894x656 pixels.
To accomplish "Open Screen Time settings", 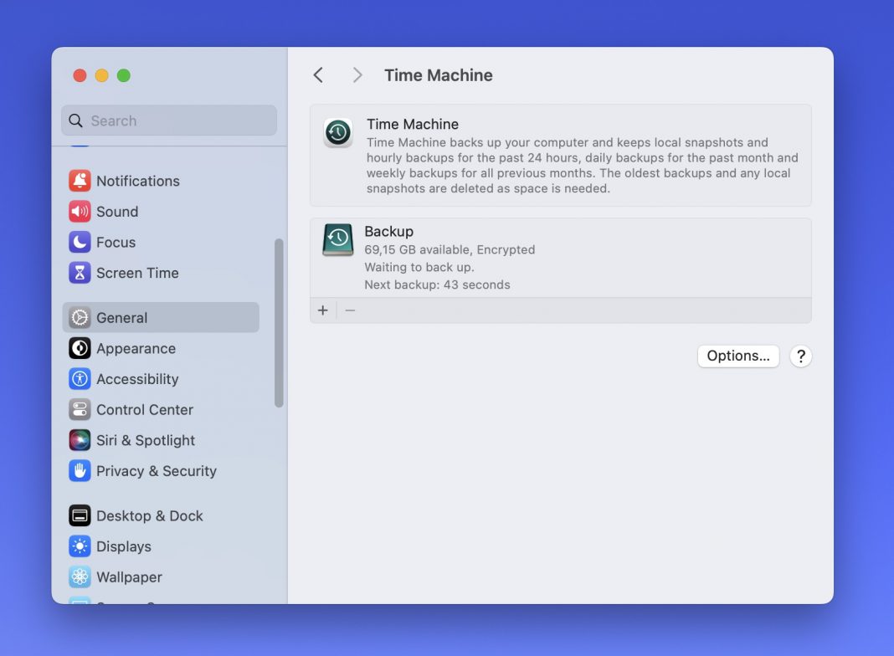I will (x=136, y=273).
